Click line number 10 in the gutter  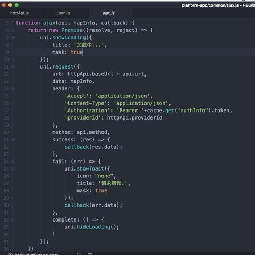tap(6, 59)
